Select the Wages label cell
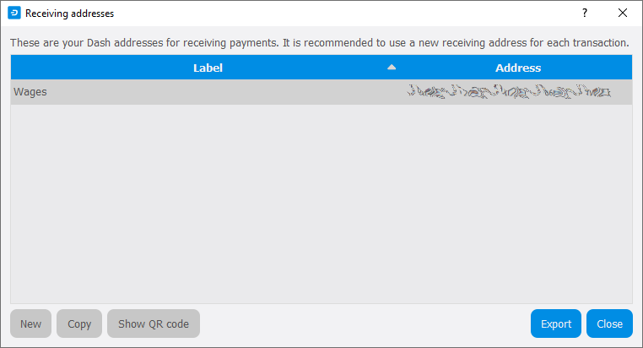 (x=30, y=92)
